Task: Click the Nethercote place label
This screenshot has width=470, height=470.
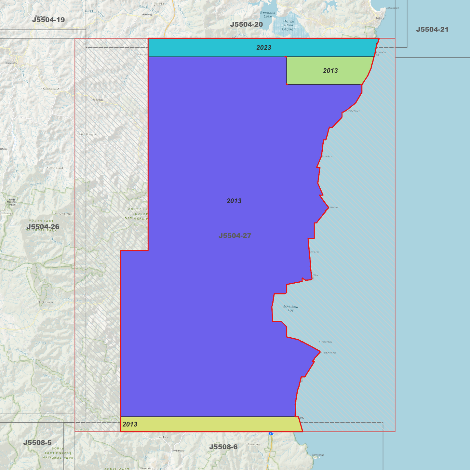Action: coord(178,451)
